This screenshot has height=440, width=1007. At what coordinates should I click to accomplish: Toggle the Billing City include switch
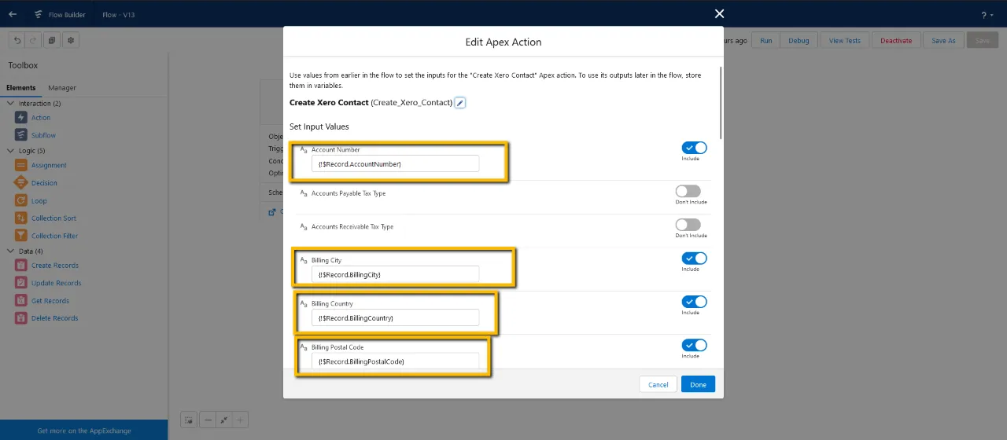(694, 258)
